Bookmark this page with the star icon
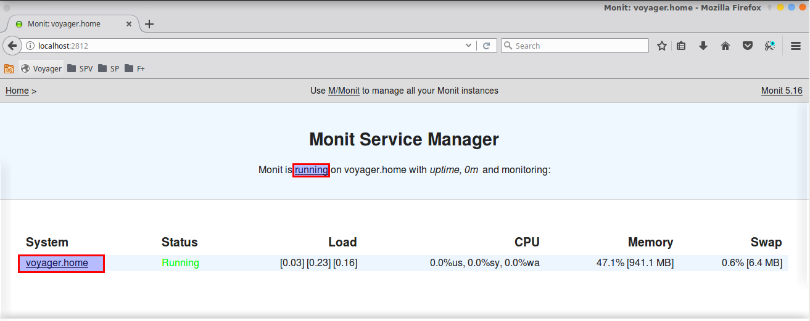Screen dimensions: 810x321 (x=662, y=46)
